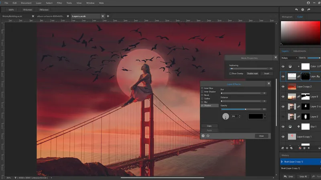Open the Filter menu

(x=59, y=3)
